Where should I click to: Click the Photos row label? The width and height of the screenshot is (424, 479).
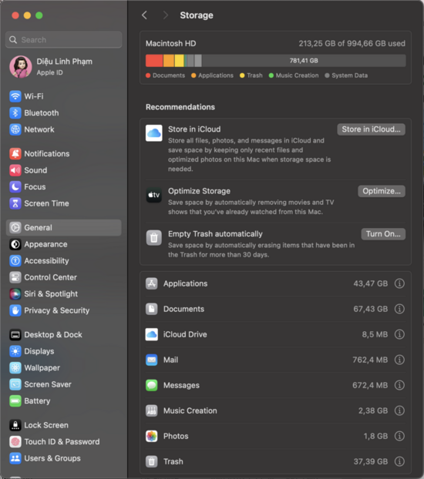[x=176, y=436]
